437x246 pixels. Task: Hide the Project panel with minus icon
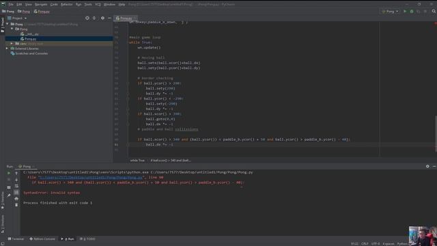[x=109, y=18]
